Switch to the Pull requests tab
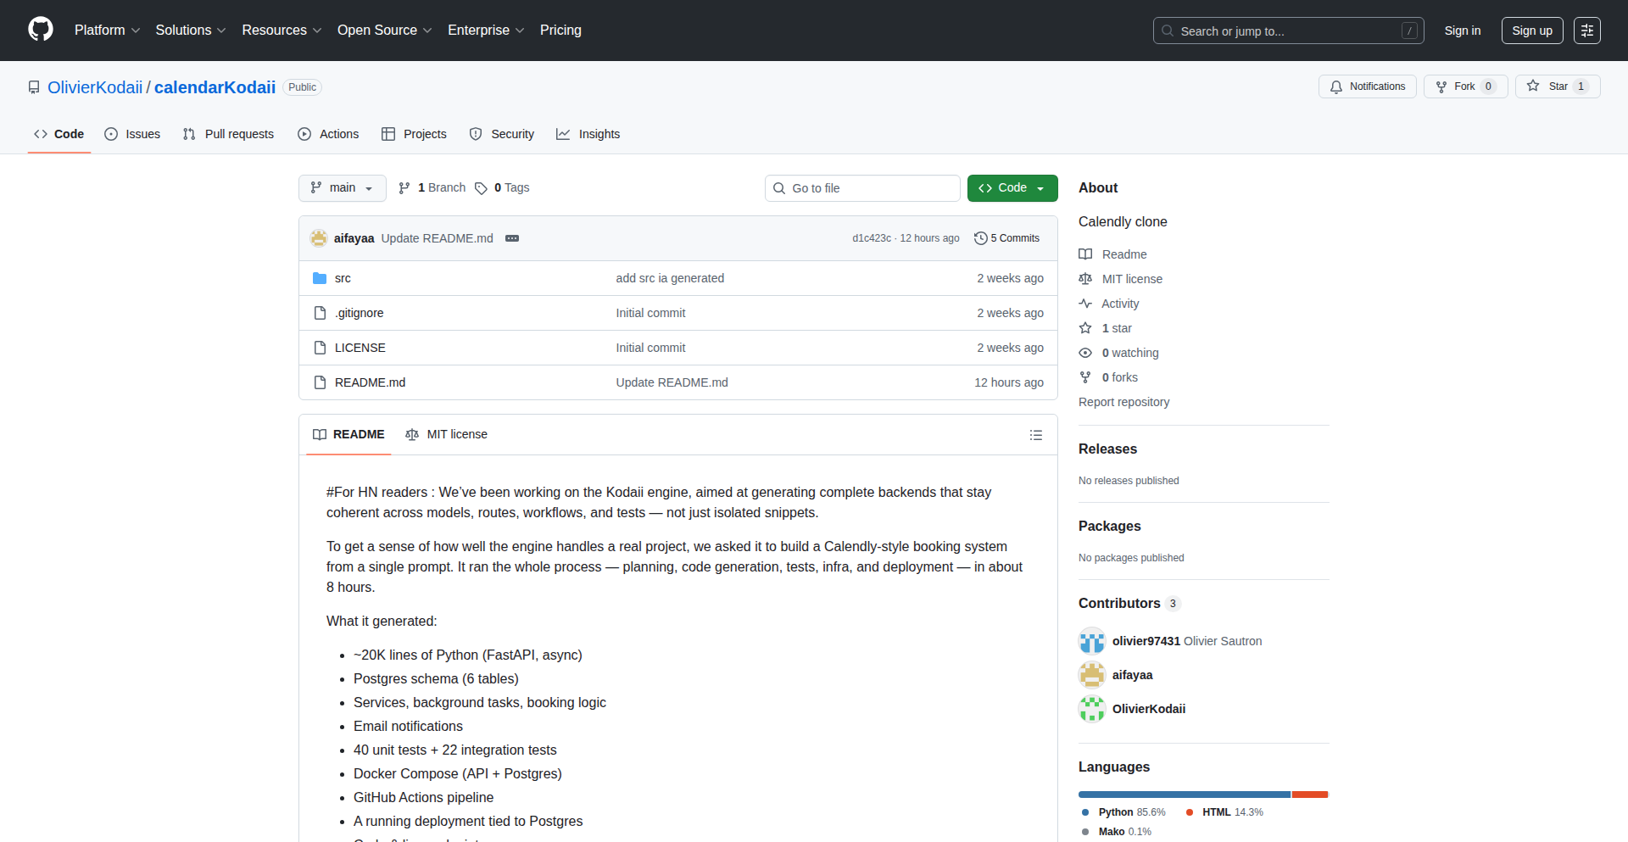The image size is (1628, 842). coord(228,134)
